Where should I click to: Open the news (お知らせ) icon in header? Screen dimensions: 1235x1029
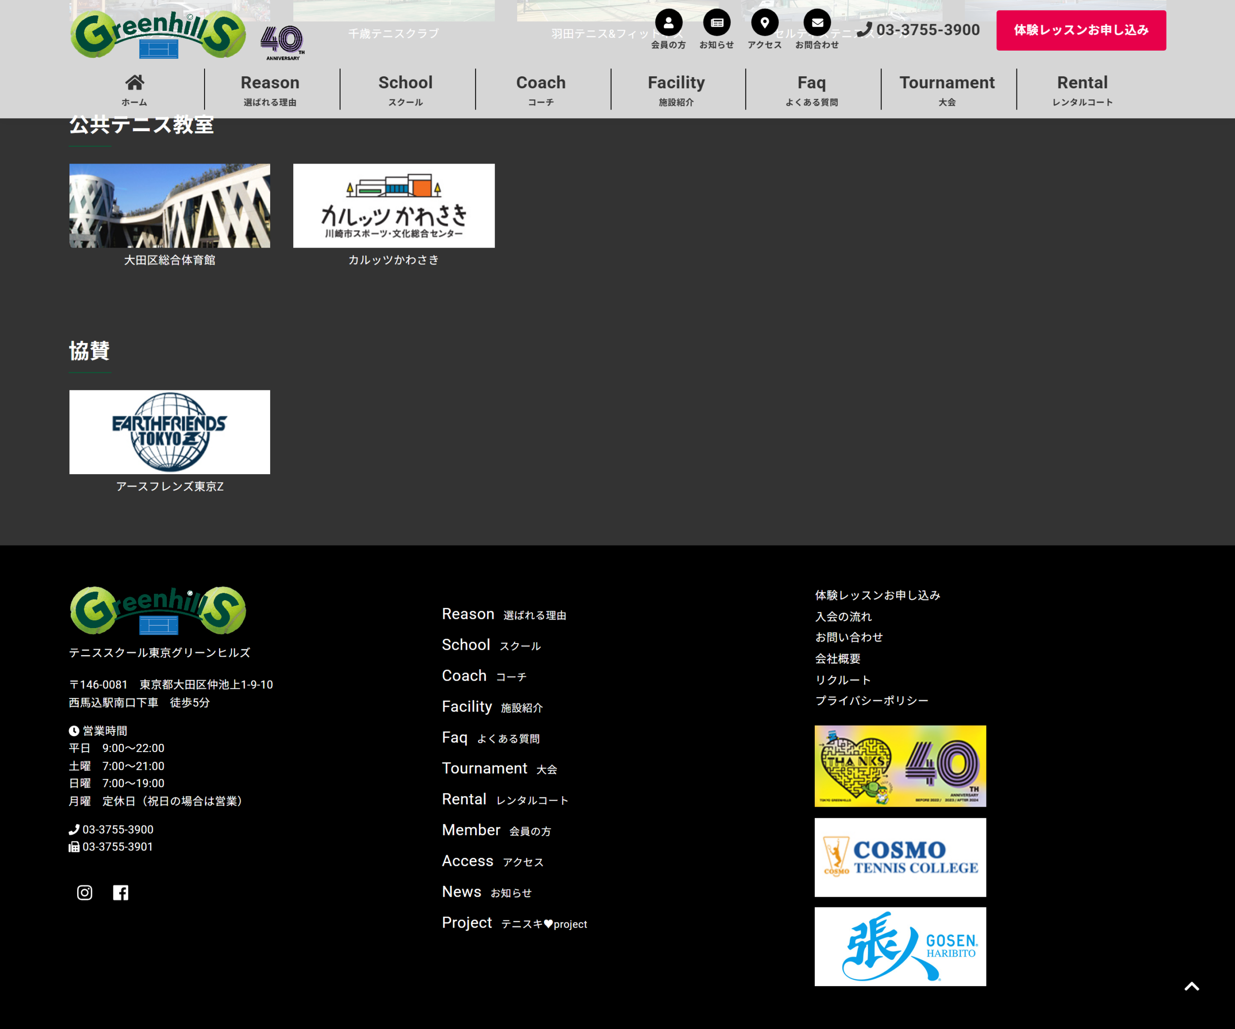(x=717, y=23)
